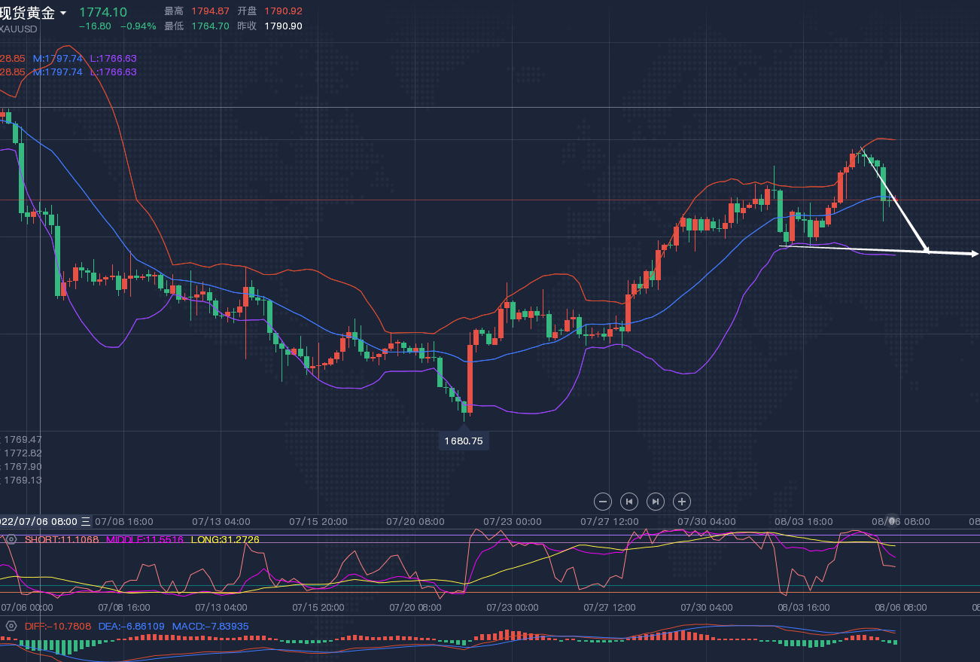Click the 现货黄金 instrument title

28,13
